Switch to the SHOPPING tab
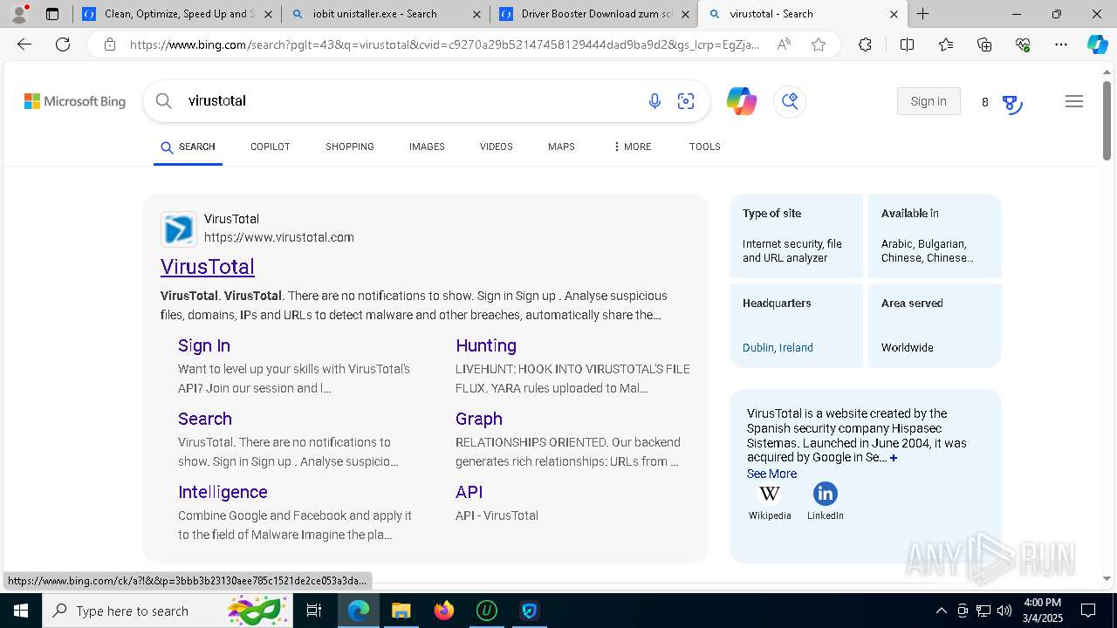The image size is (1117, 628). pyautogui.click(x=350, y=147)
